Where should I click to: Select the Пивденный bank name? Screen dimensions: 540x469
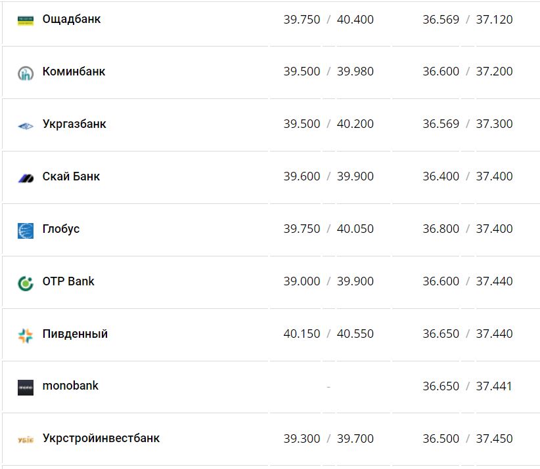point(75,334)
